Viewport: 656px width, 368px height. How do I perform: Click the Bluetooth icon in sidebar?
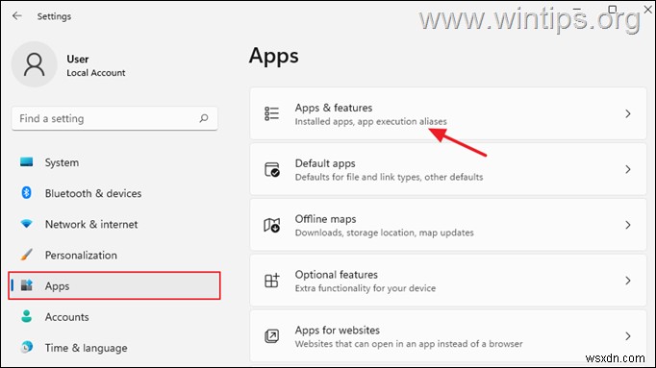26,192
